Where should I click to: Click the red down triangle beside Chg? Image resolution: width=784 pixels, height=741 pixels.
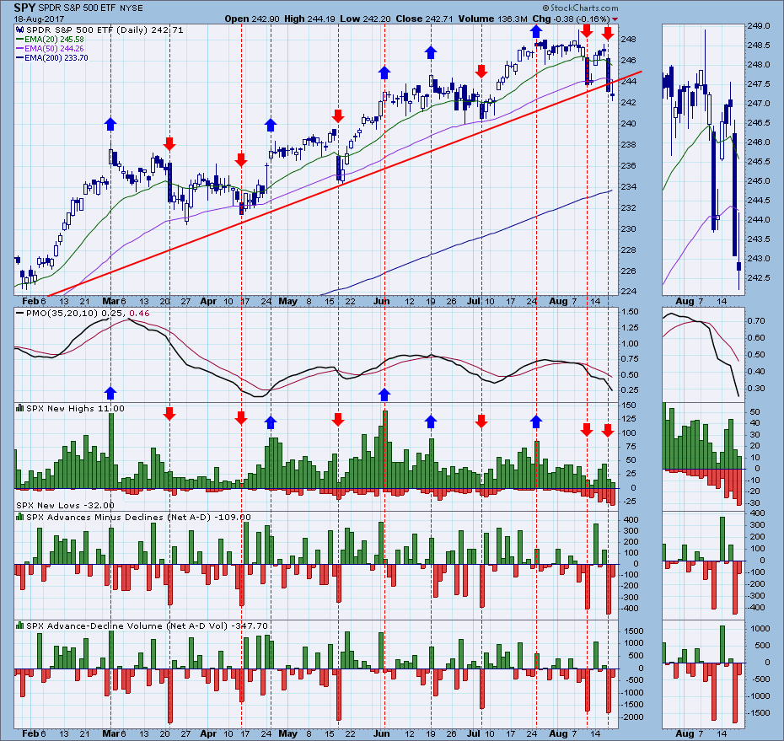click(x=615, y=19)
